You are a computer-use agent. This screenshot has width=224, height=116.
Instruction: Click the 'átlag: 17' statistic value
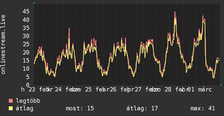(142, 108)
